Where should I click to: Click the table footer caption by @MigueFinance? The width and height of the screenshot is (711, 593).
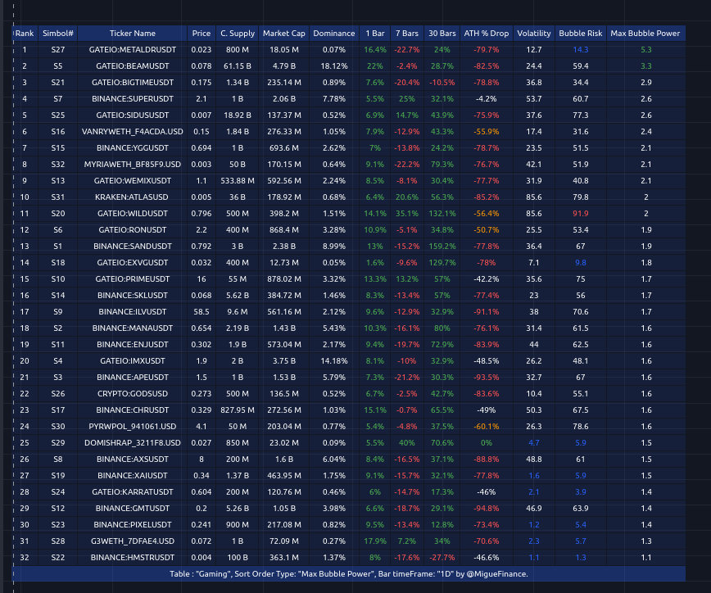348,574
